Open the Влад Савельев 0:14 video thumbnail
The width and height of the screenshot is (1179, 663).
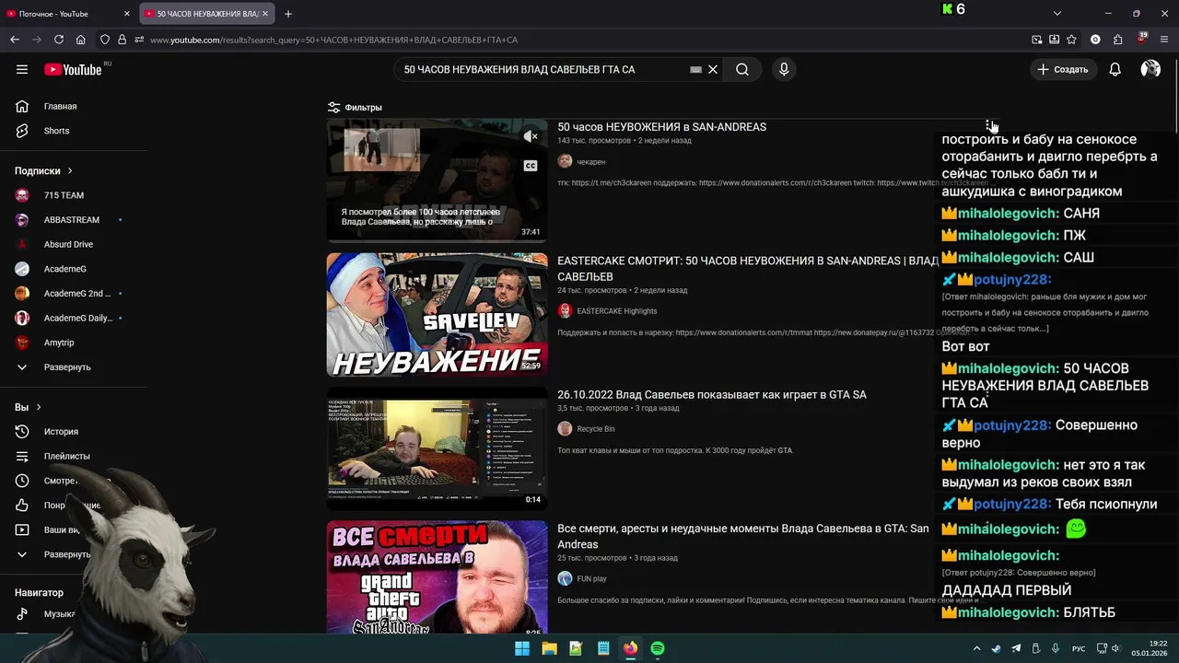coord(437,448)
